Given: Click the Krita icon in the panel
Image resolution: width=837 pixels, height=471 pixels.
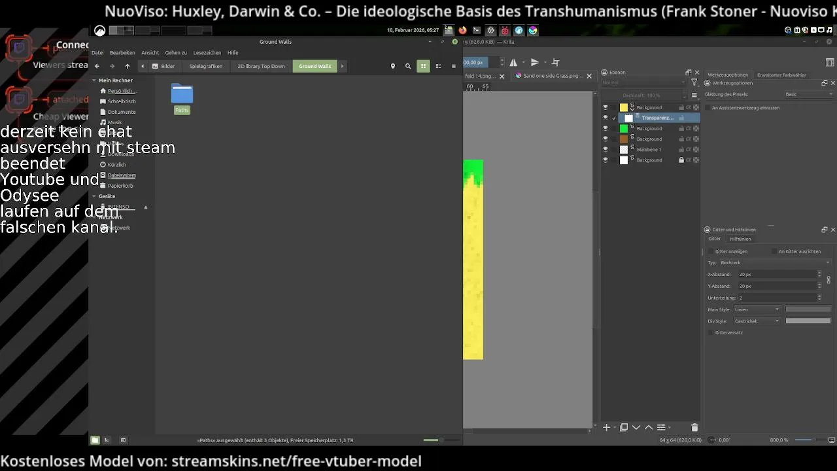Looking at the screenshot, I should (533, 30).
